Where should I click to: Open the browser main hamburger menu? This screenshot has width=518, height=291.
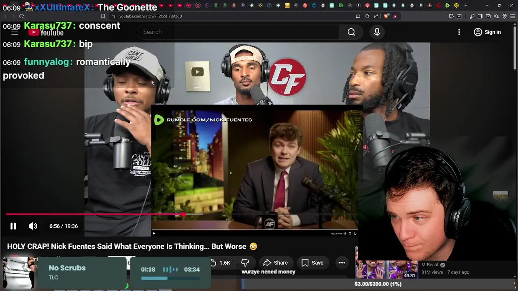pyautogui.click(x=513, y=16)
